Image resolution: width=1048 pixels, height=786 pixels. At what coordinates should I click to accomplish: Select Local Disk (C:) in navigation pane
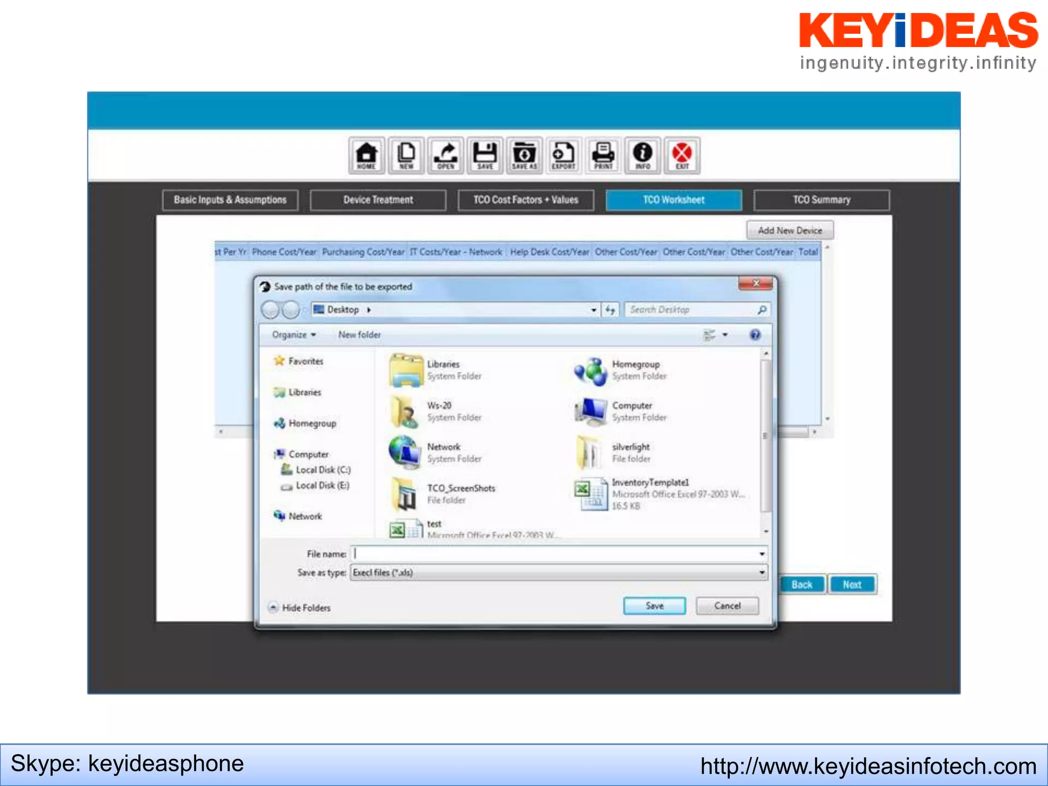(316, 470)
